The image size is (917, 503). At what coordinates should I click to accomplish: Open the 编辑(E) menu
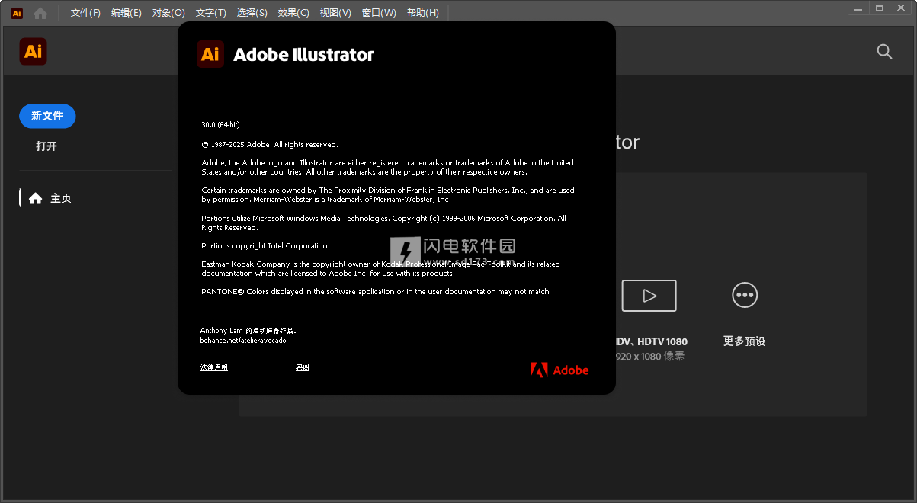pos(126,13)
